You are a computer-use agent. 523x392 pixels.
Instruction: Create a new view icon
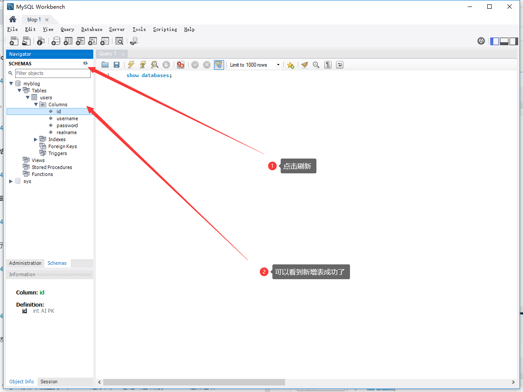(80, 41)
